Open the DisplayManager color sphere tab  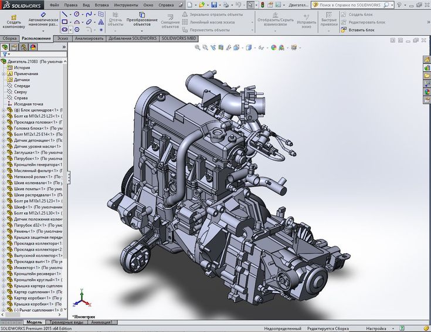(x=32, y=46)
